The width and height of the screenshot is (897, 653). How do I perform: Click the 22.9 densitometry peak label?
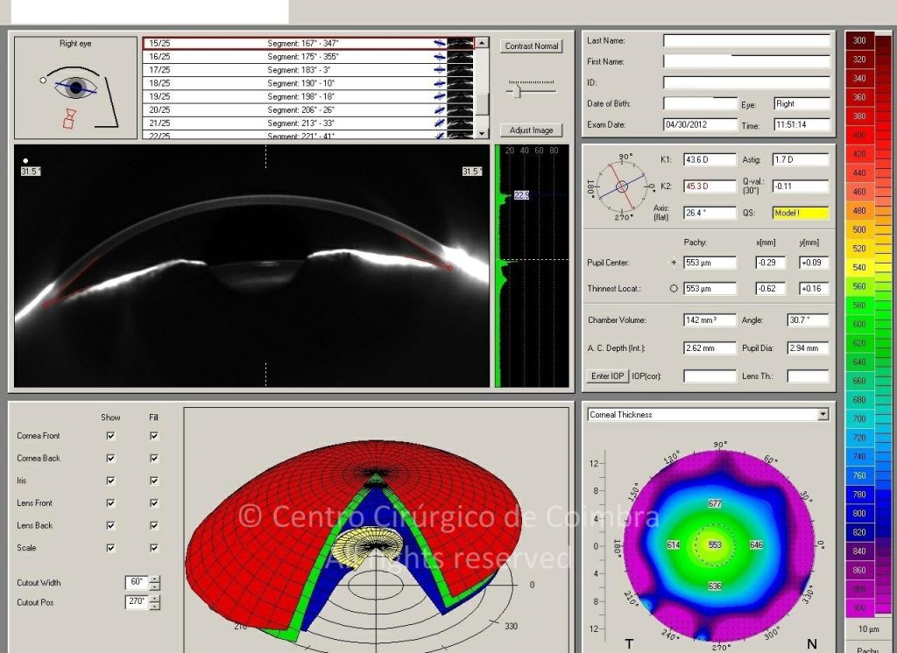point(521,195)
